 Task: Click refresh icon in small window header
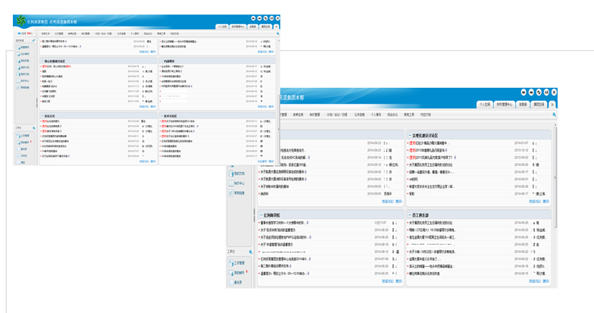pos(265,18)
